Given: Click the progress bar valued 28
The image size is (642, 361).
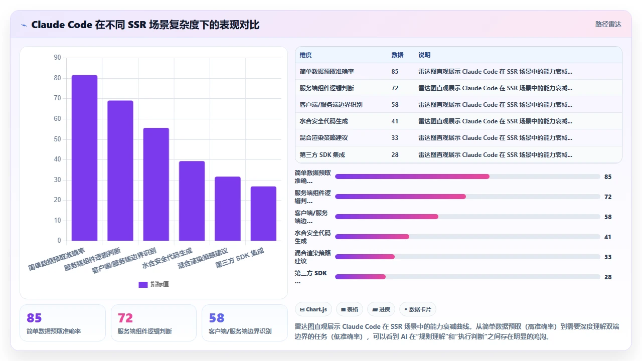Looking at the screenshot, I should coord(467,277).
